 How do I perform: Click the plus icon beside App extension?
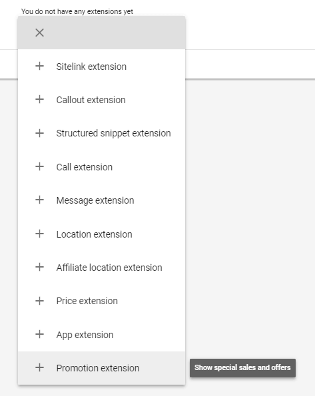point(39,334)
